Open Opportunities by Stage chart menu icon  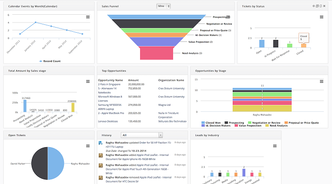(x=322, y=81)
